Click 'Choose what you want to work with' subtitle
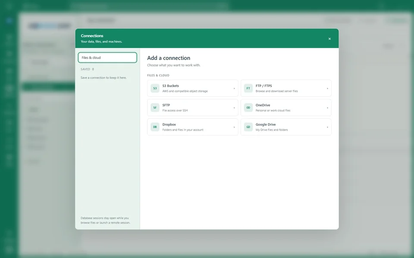Screen dimensions: 414x258 click(x=174, y=65)
